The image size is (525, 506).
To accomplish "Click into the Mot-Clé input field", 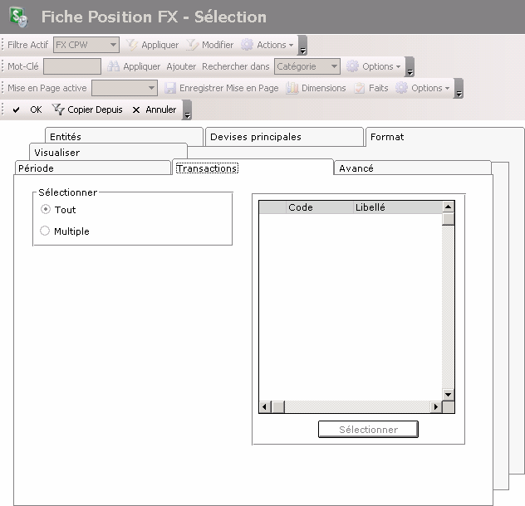I will point(72,66).
